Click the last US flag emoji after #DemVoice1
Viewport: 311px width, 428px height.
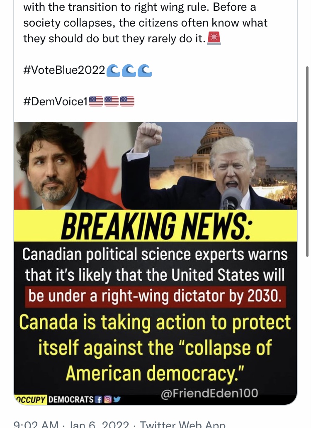127,102
